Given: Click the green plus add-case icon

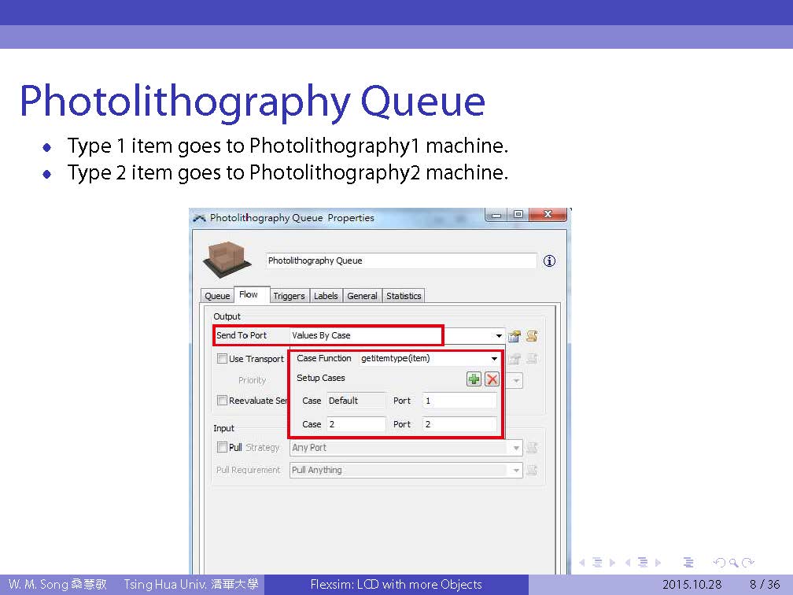Looking at the screenshot, I should (x=474, y=379).
